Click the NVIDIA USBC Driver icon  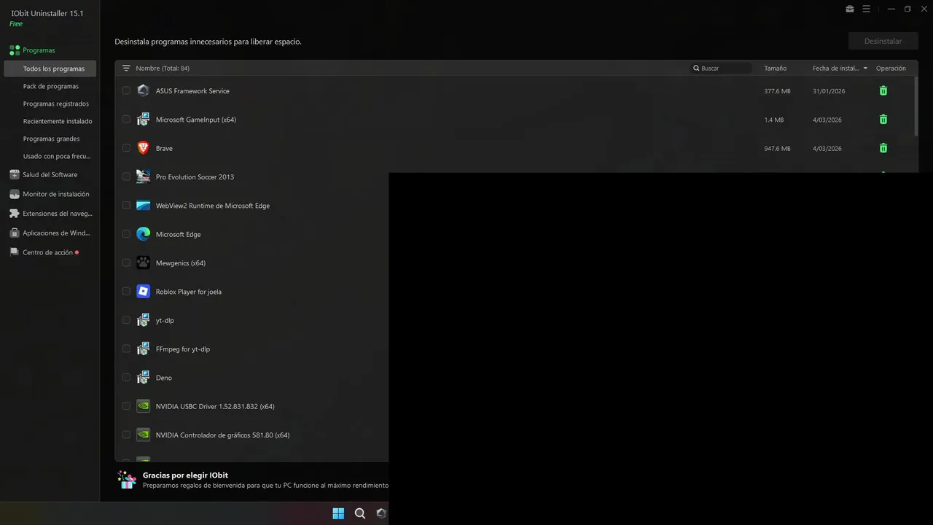click(x=143, y=406)
